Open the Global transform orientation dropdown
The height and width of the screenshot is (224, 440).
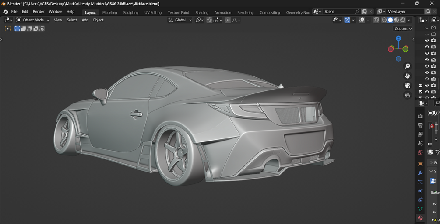click(180, 20)
